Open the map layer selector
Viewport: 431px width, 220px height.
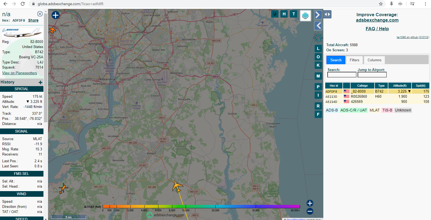click(306, 16)
